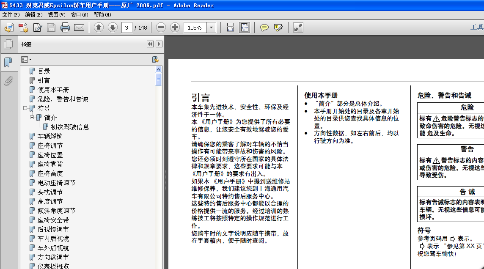This screenshot has width=484, height=269.
Task: Collapse bookmarks pane with double arrow
Action: point(150,44)
